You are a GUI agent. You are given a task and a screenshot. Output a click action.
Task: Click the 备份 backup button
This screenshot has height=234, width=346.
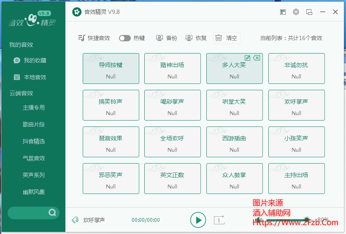(167, 38)
